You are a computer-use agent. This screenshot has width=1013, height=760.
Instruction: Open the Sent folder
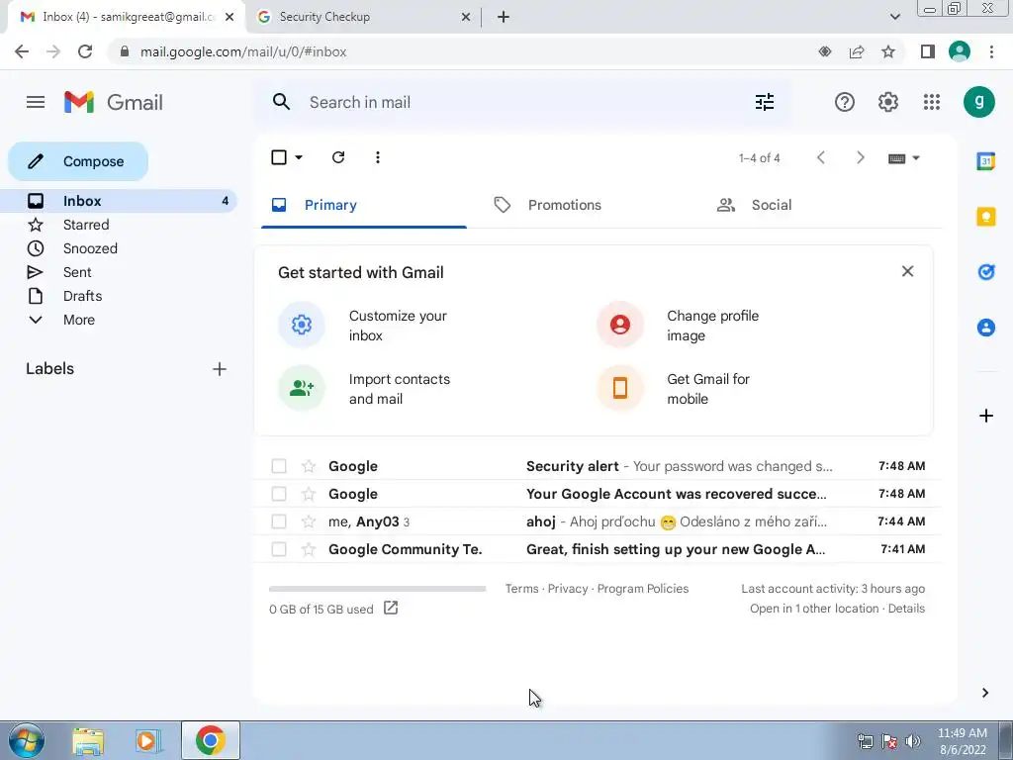coord(119,272)
